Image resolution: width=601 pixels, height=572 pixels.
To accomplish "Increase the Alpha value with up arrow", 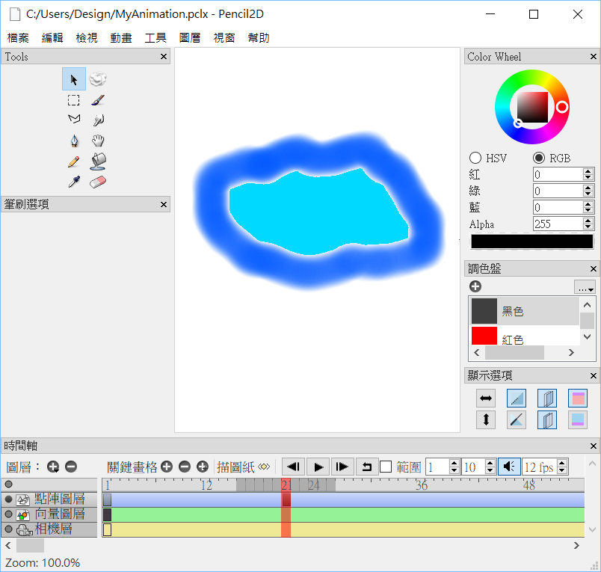I will point(588,221).
